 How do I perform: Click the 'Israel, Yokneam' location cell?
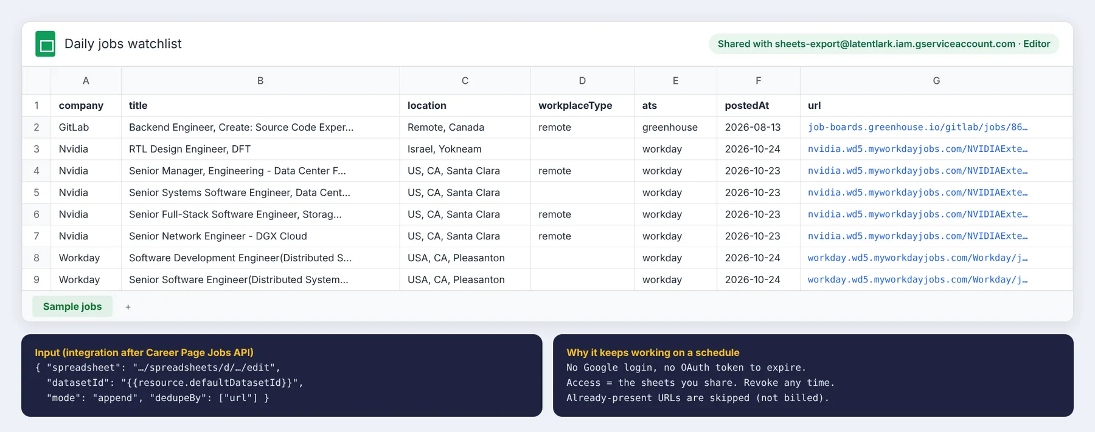465,149
